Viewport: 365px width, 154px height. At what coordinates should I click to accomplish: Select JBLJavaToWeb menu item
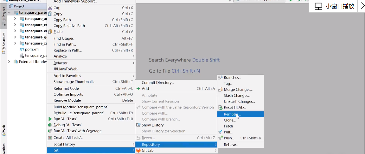point(91,69)
